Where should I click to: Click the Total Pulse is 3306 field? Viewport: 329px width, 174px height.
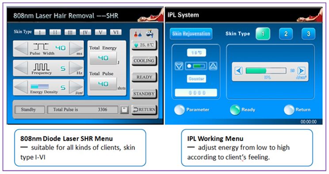tap(82, 109)
